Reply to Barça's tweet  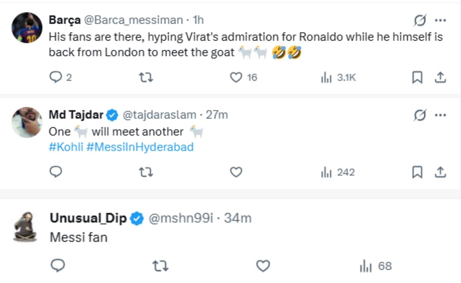coord(56,78)
